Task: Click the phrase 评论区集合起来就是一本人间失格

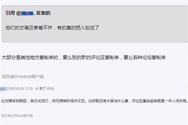Action: click(159, 101)
